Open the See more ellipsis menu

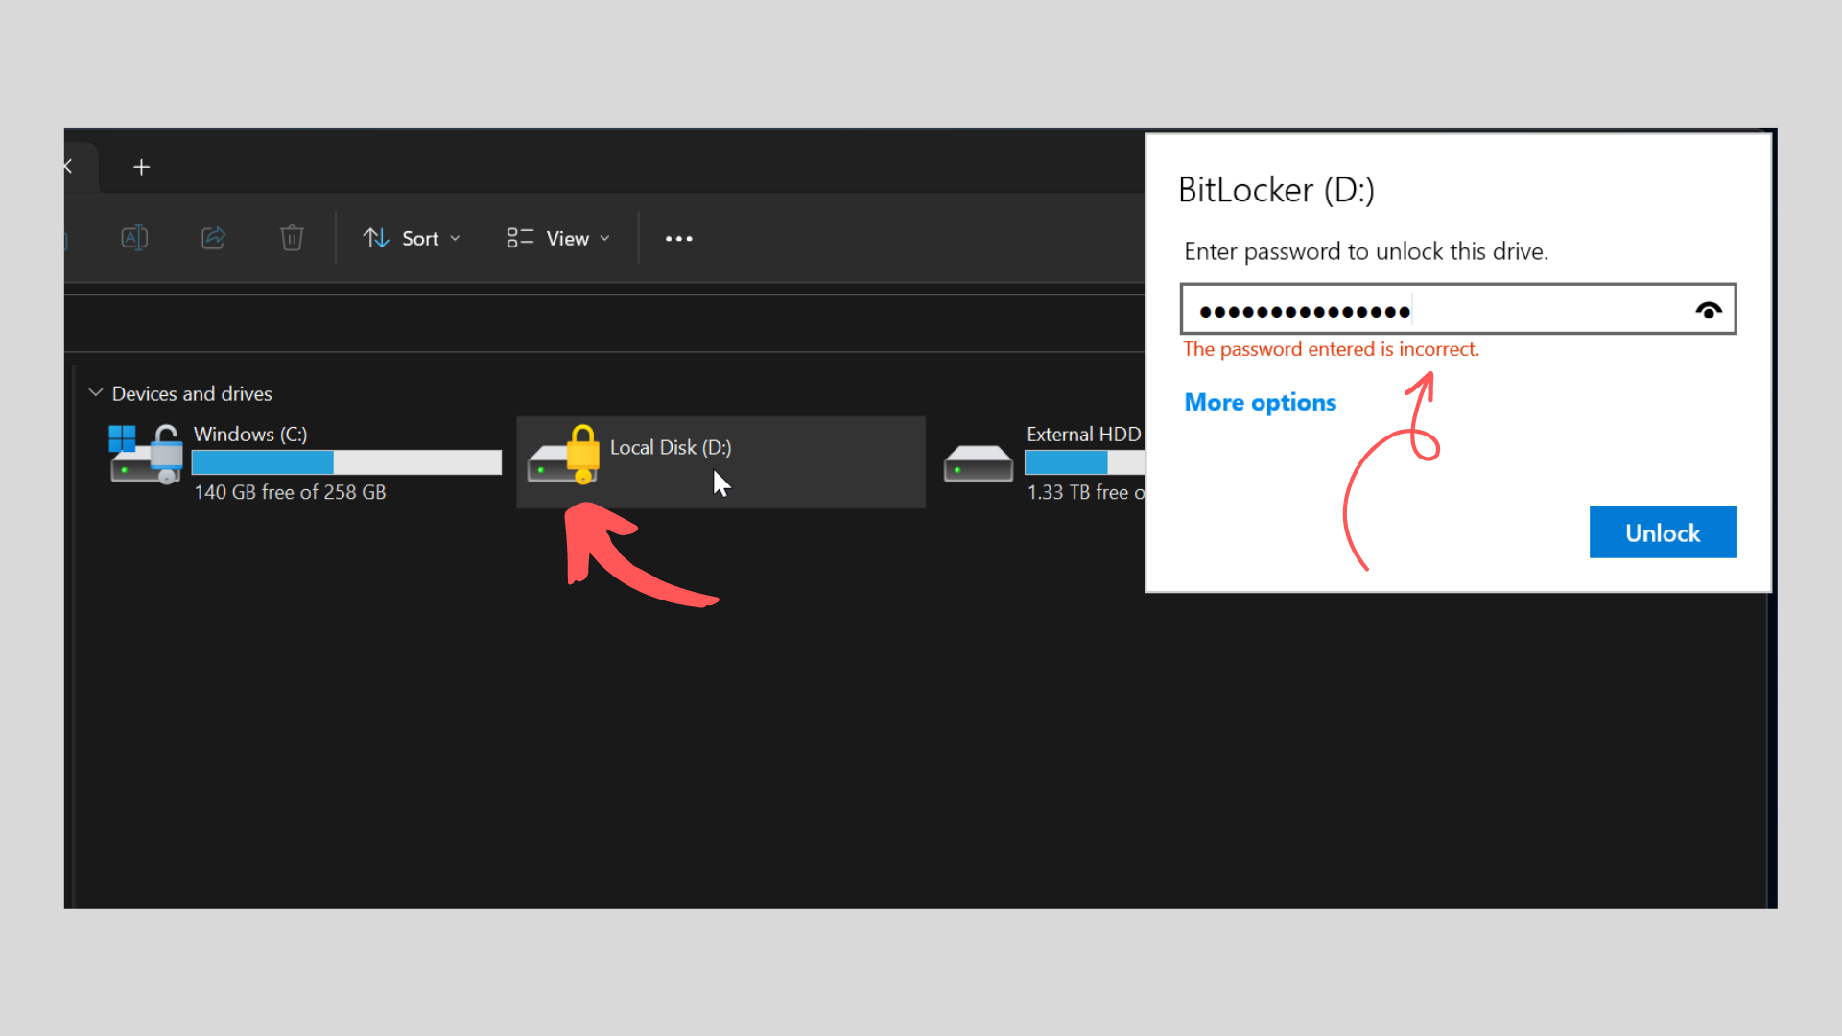(x=678, y=239)
